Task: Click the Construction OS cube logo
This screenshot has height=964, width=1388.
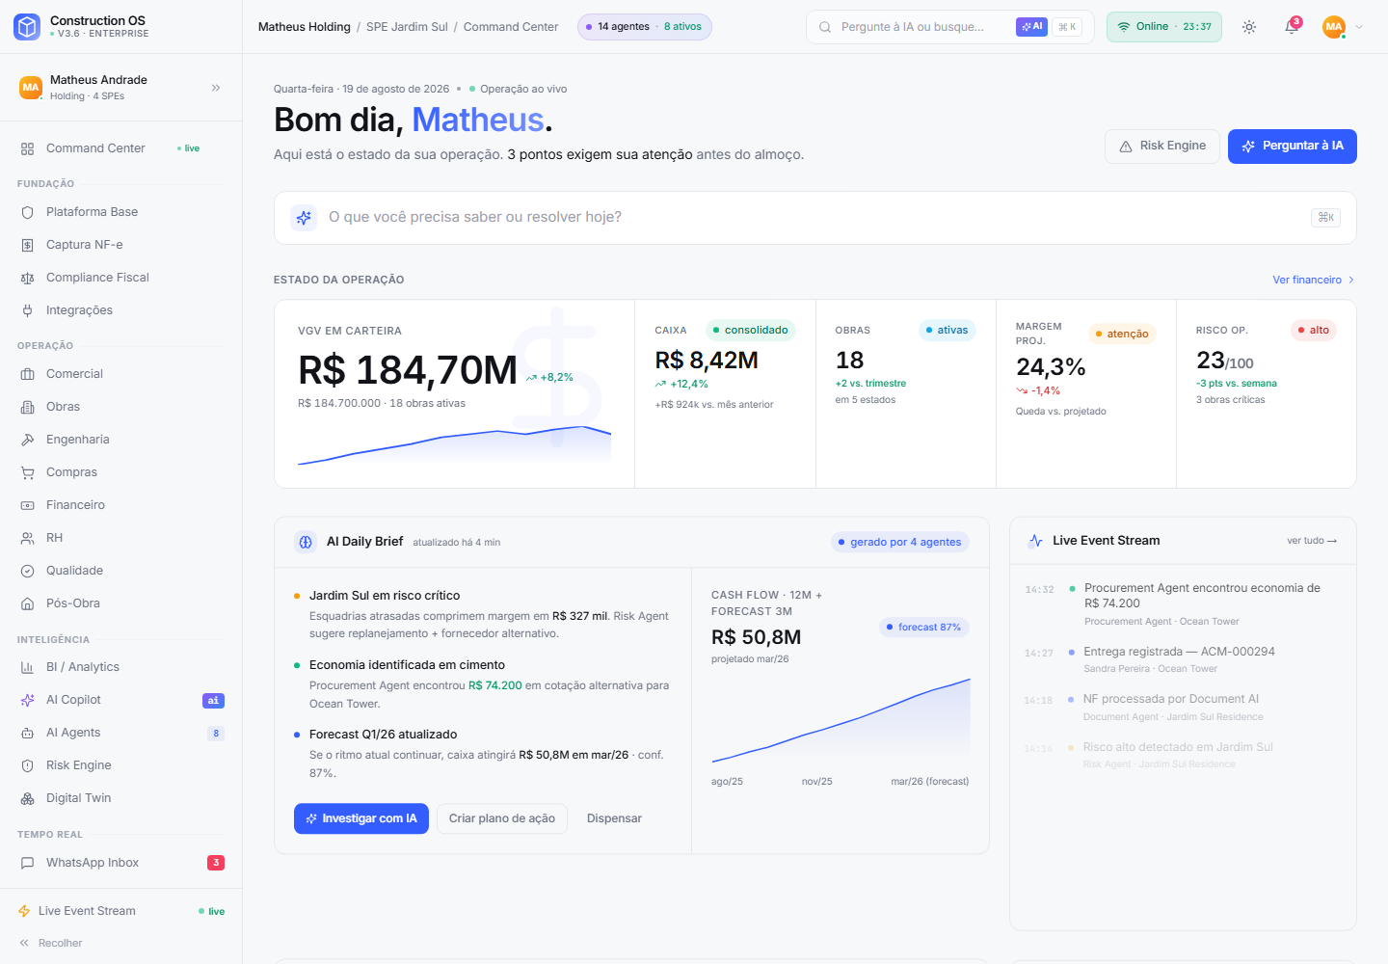Action: pos(27,26)
